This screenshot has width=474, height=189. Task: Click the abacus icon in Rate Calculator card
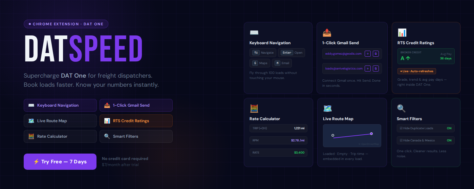[x=254, y=109]
